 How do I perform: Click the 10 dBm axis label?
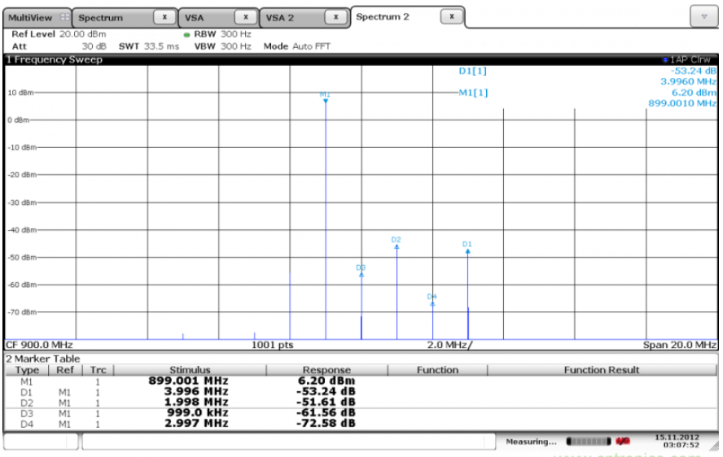click(20, 93)
